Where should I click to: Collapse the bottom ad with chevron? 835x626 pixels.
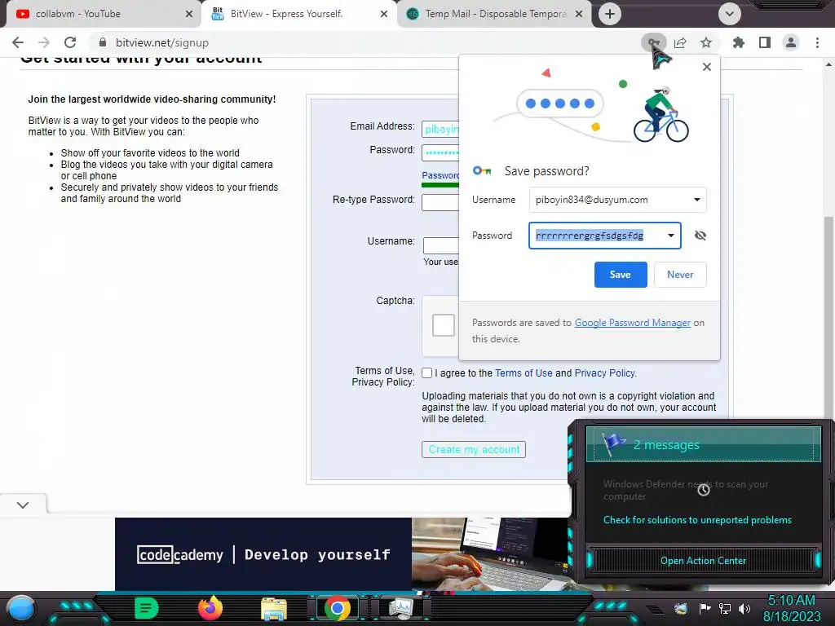point(23,505)
